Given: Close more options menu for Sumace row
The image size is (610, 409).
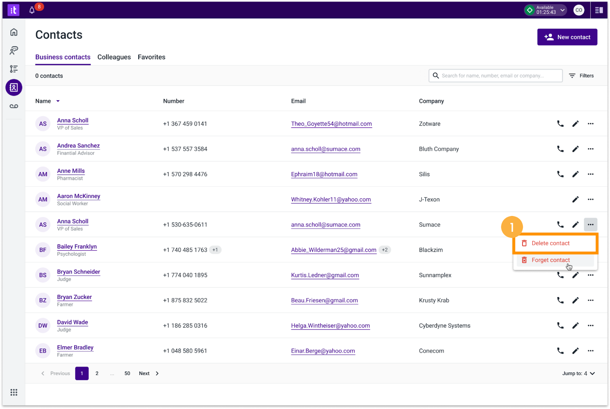Looking at the screenshot, I should coord(591,224).
